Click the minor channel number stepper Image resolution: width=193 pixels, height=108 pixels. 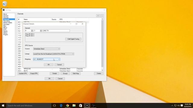tap(41, 31)
